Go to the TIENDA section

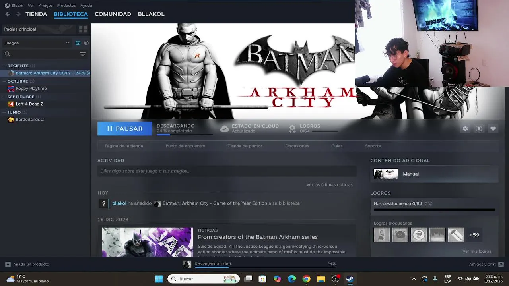pyautogui.click(x=36, y=14)
